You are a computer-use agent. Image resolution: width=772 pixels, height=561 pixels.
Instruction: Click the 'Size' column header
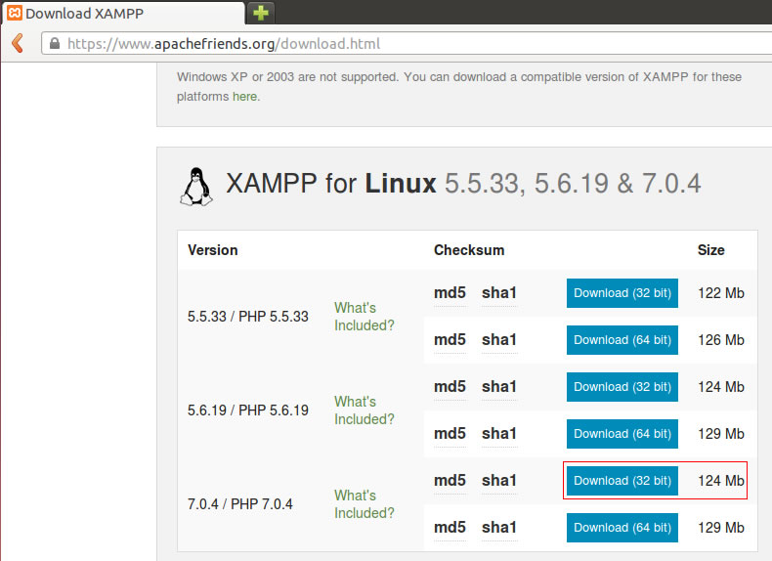(x=711, y=250)
